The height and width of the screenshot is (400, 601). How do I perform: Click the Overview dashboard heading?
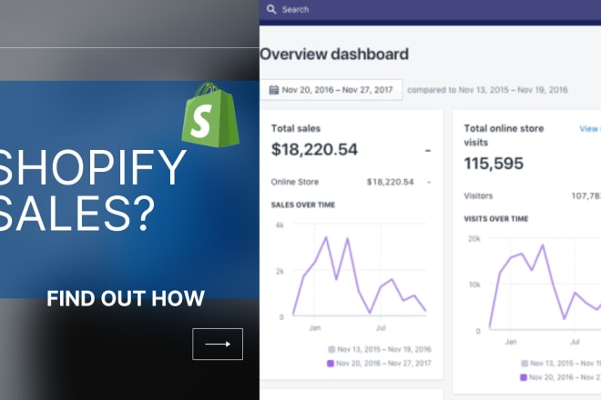click(334, 54)
